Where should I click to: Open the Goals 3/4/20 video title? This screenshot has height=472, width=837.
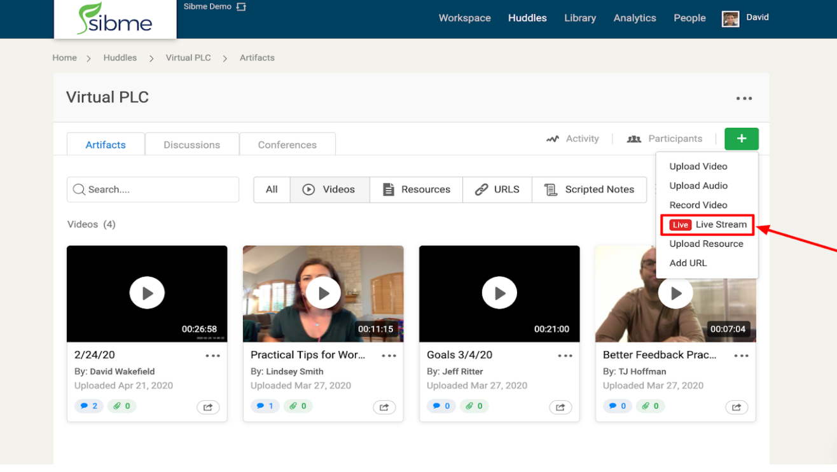click(459, 355)
